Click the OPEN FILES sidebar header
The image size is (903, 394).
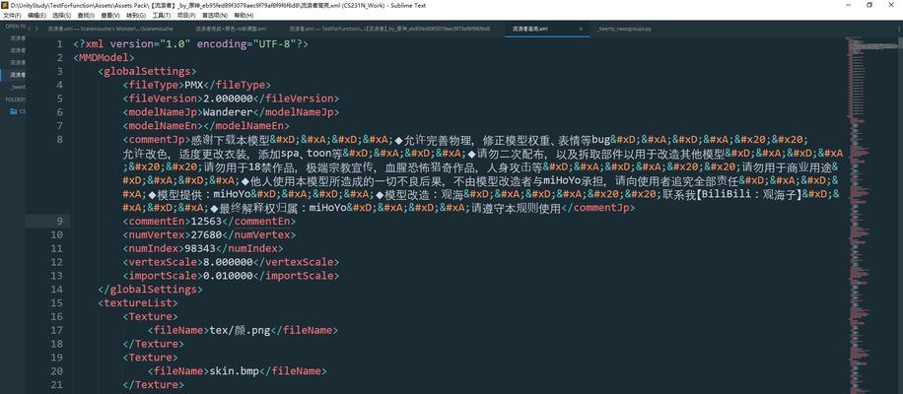(x=14, y=27)
